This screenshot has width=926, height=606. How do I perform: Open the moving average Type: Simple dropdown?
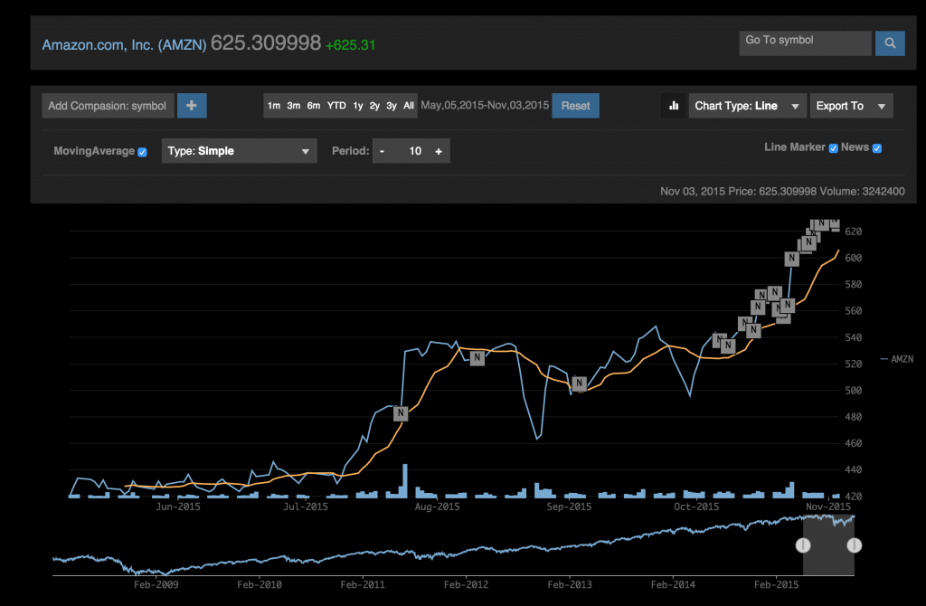tap(239, 151)
